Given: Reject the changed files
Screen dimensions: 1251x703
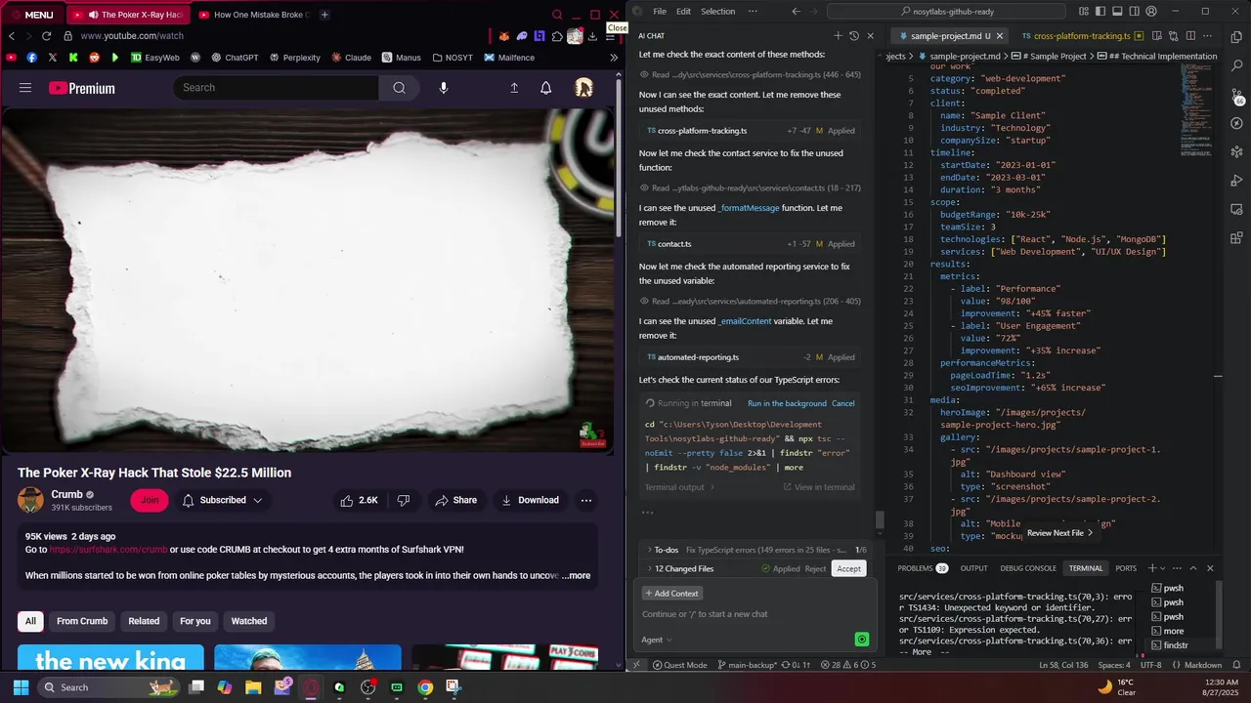Looking at the screenshot, I should tap(815, 568).
